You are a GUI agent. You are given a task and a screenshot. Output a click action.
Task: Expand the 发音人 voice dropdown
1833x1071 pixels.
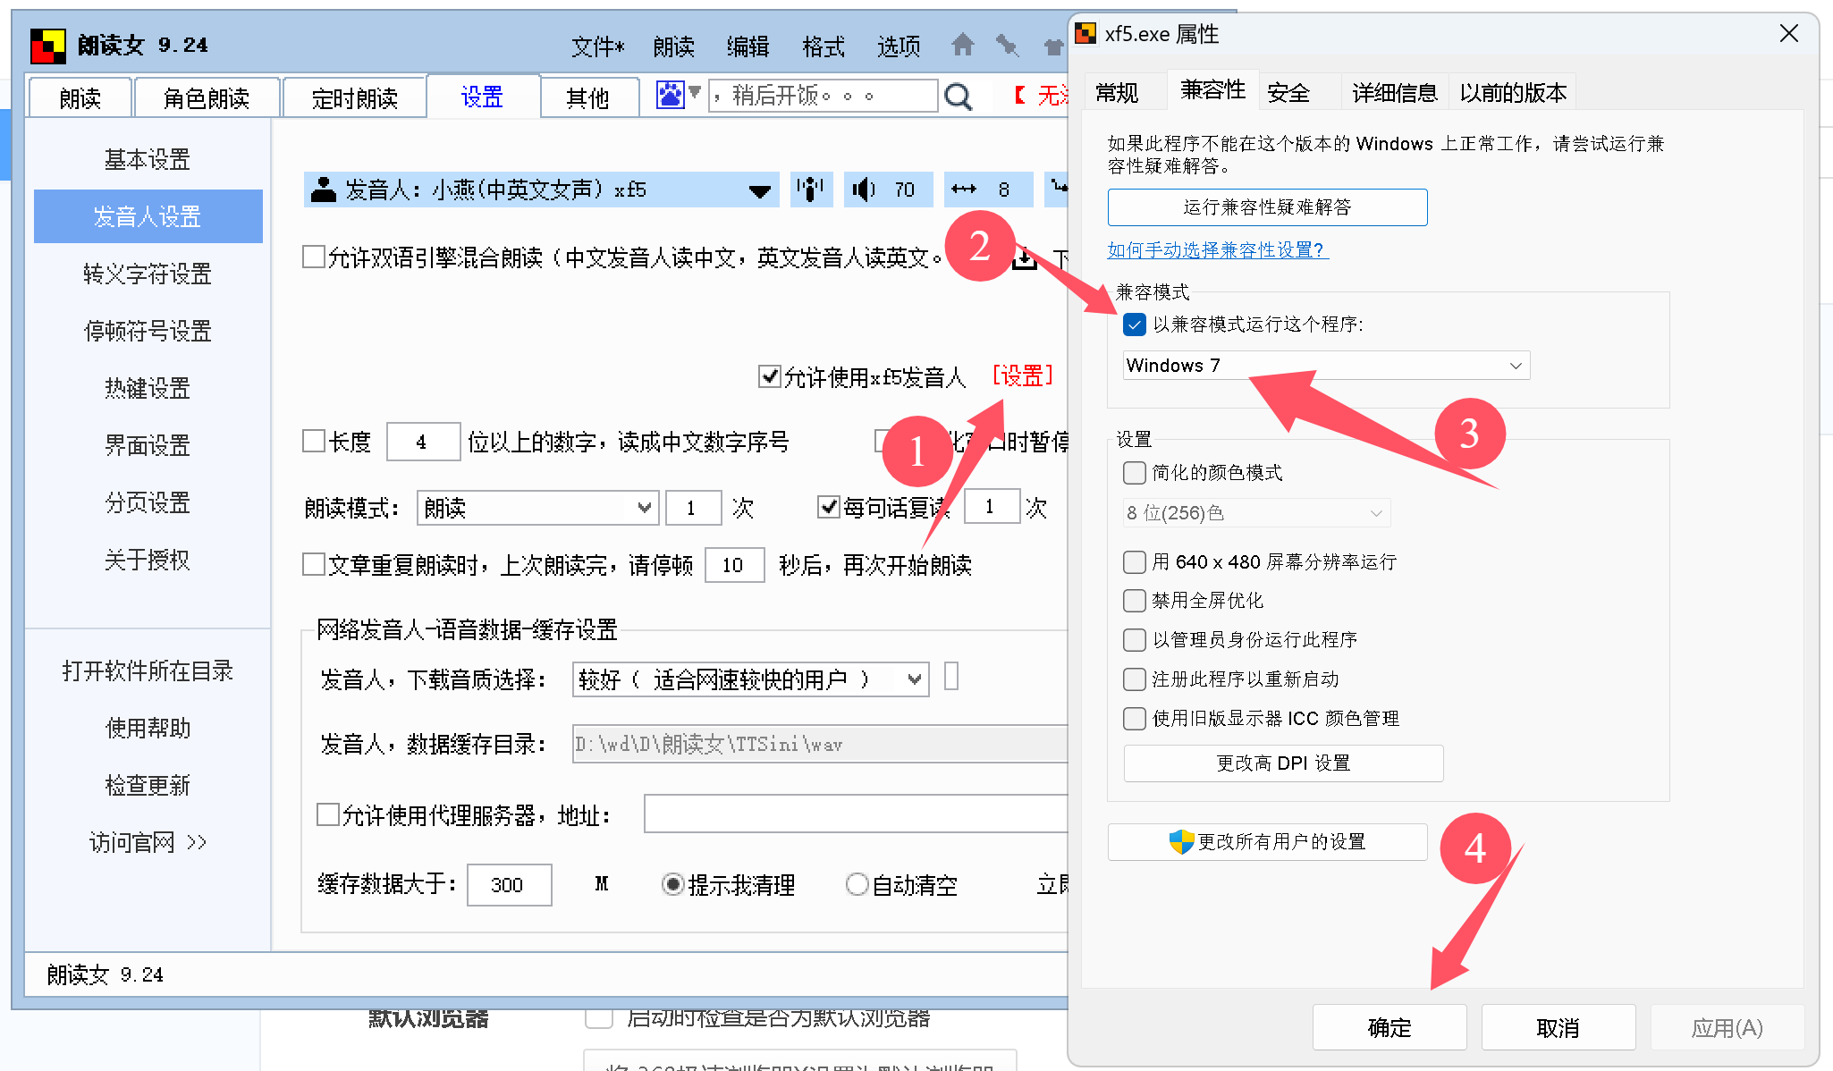pyautogui.click(x=760, y=190)
